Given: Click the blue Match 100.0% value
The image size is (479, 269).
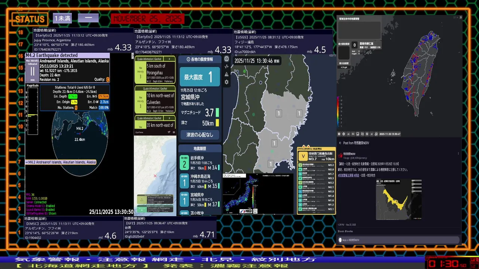Looking at the screenshot, I should [104, 108].
